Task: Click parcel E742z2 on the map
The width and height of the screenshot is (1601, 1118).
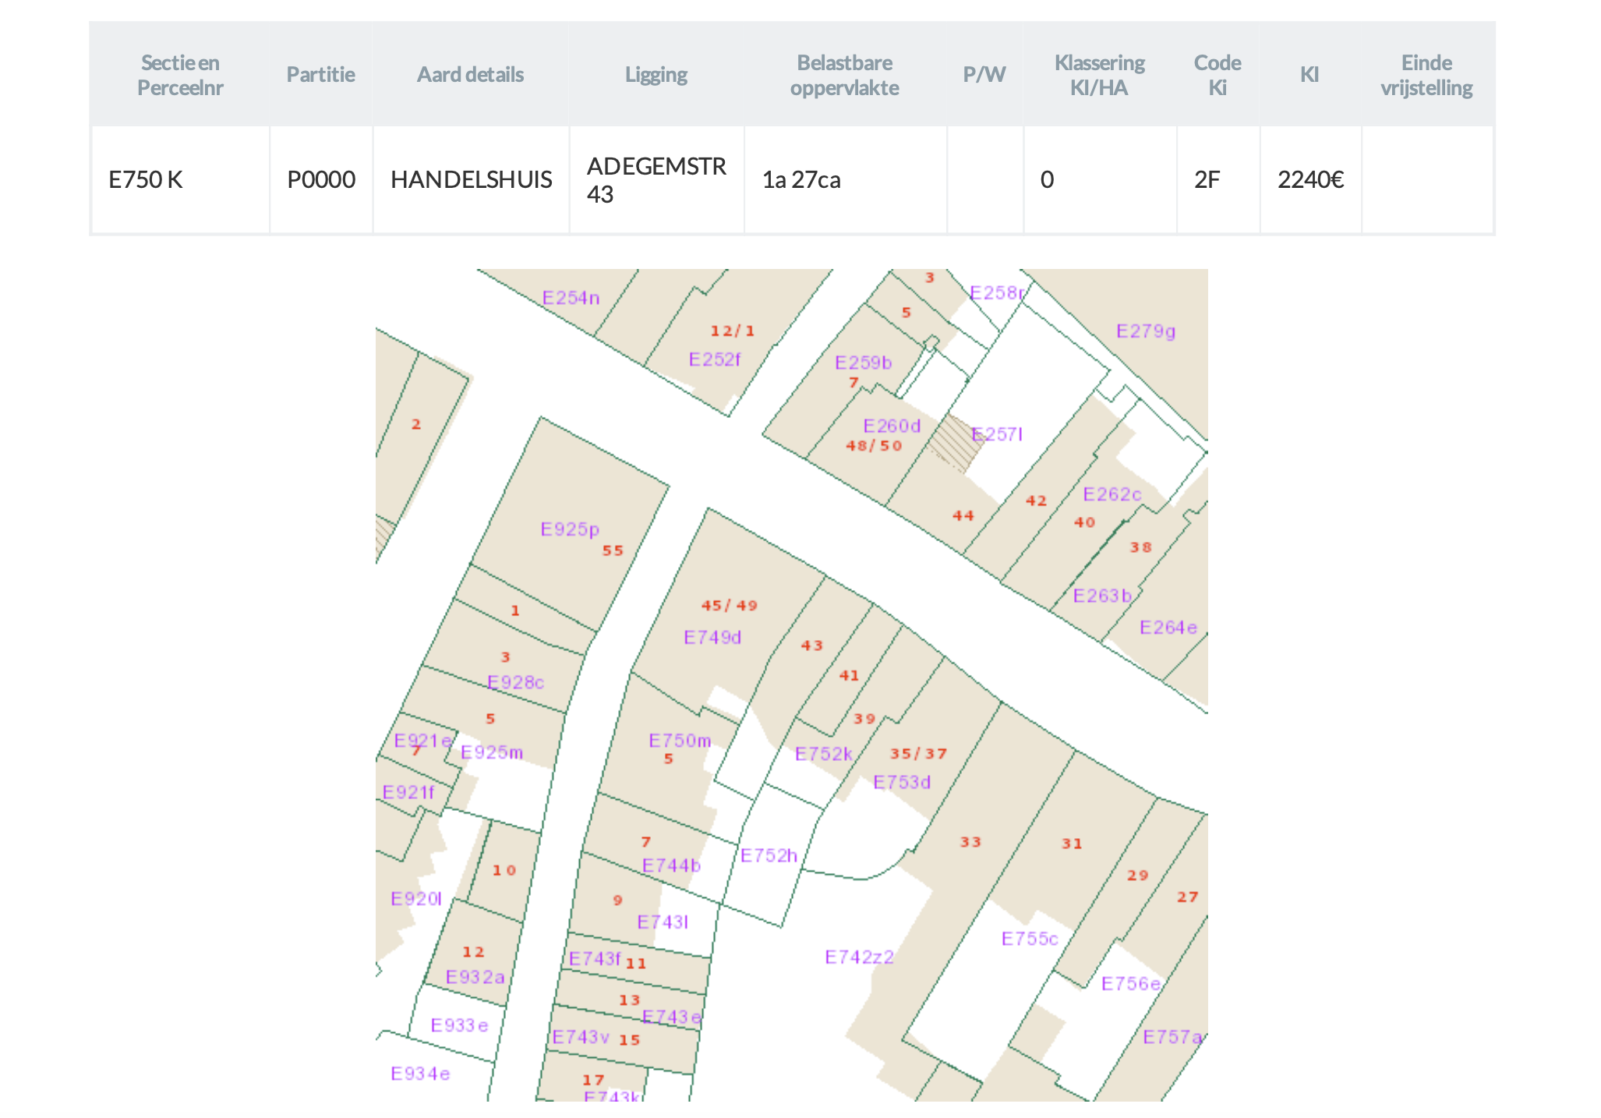Action: pyautogui.click(x=859, y=957)
